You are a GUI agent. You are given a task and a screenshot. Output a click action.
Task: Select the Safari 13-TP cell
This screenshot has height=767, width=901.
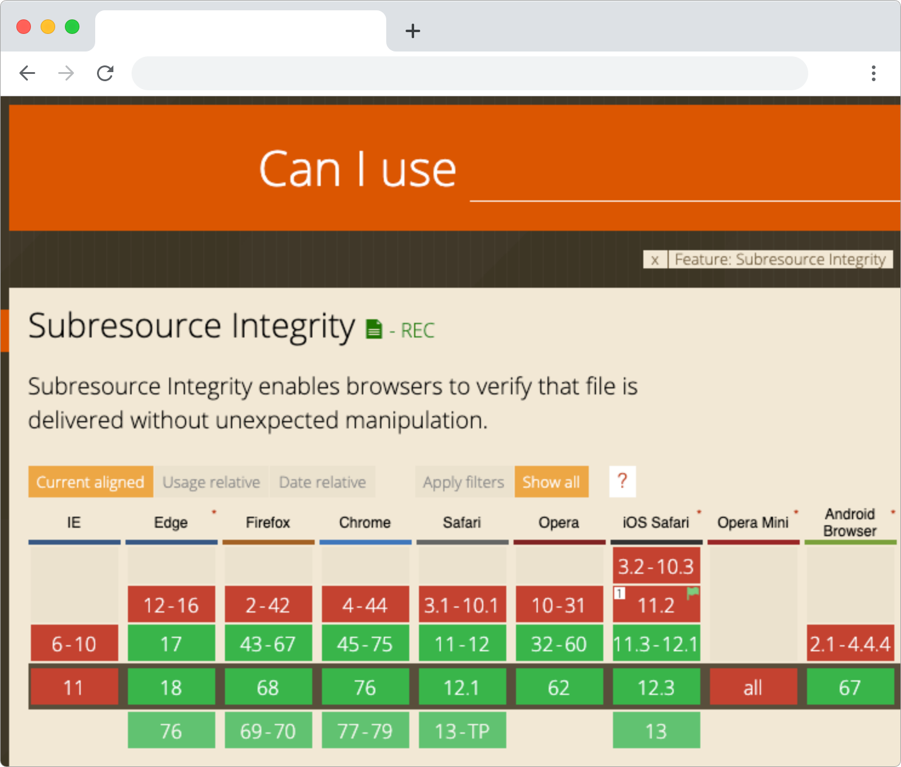[x=462, y=731]
